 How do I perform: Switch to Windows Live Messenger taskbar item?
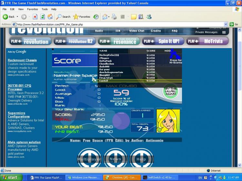pyautogui.click(x=84, y=177)
